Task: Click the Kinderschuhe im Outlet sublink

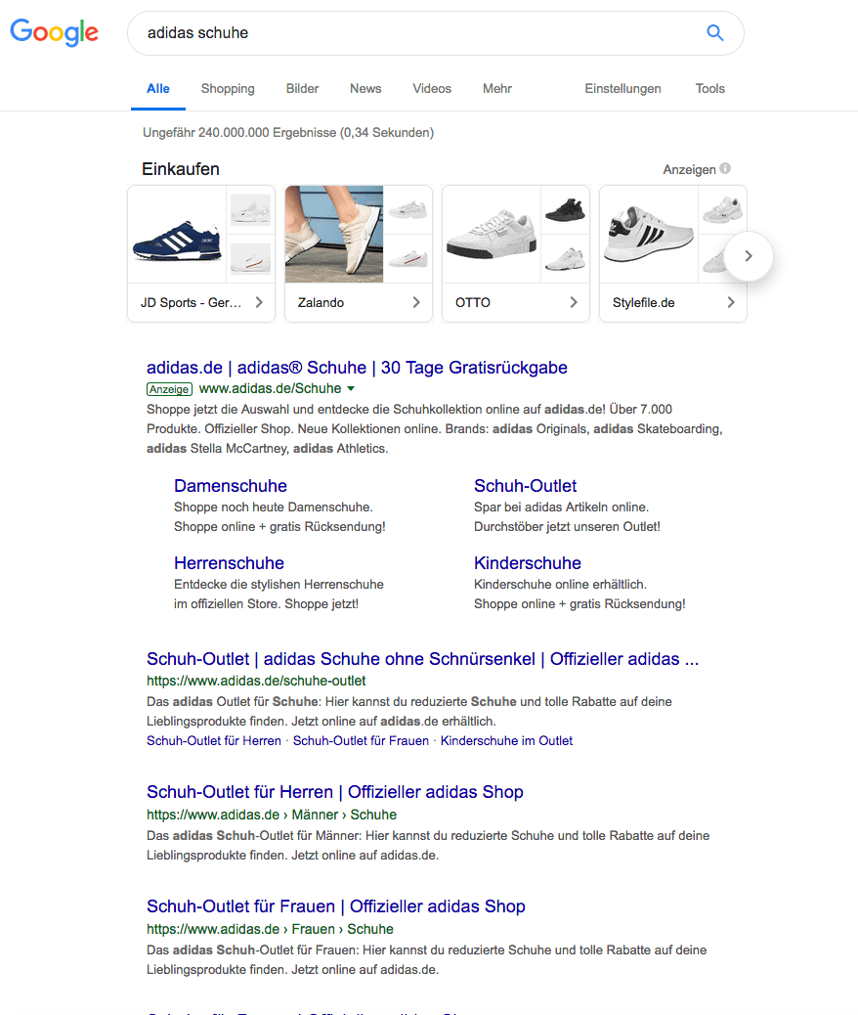Action: [506, 740]
